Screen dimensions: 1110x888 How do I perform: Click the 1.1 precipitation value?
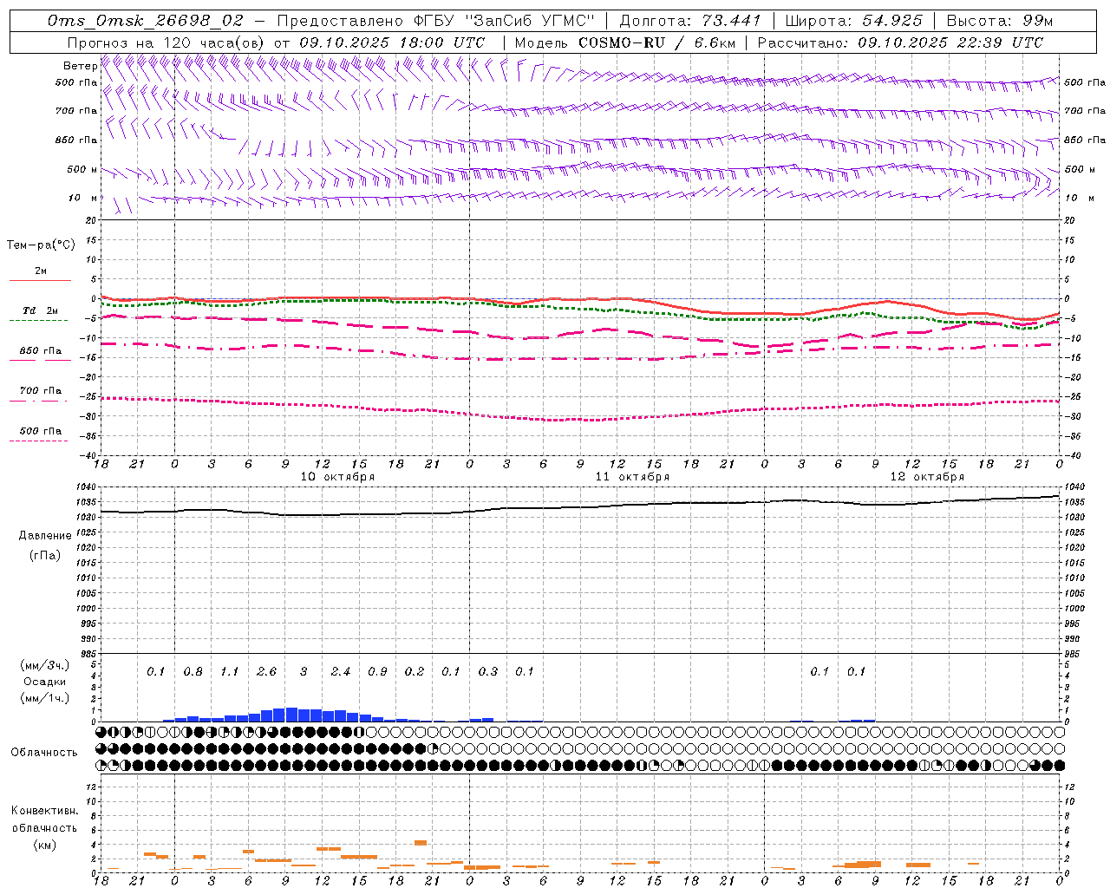(x=229, y=672)
